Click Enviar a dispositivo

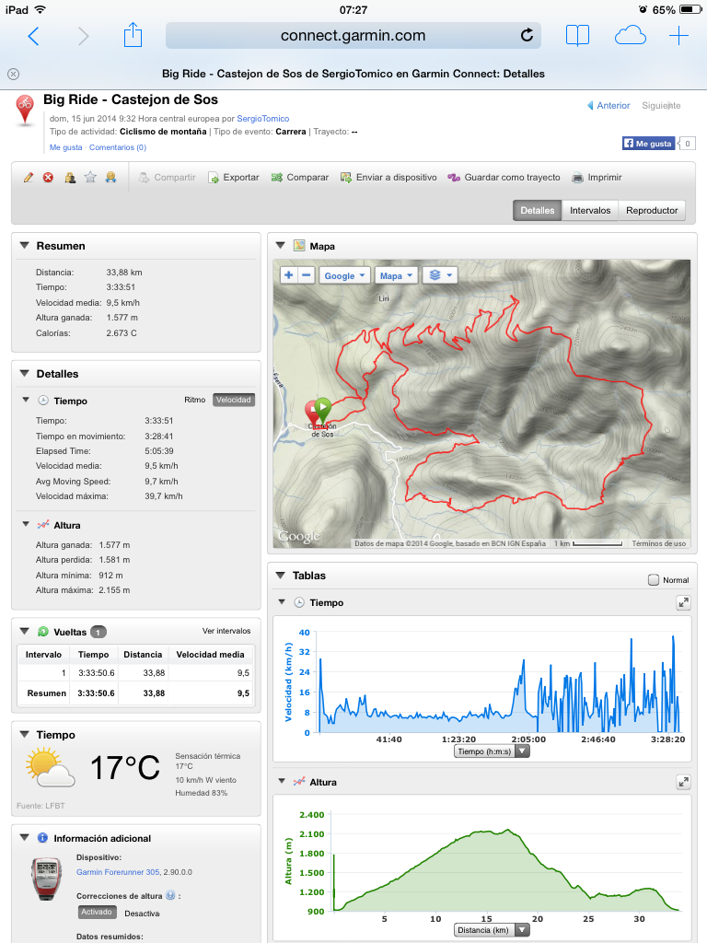click(388, 178)
